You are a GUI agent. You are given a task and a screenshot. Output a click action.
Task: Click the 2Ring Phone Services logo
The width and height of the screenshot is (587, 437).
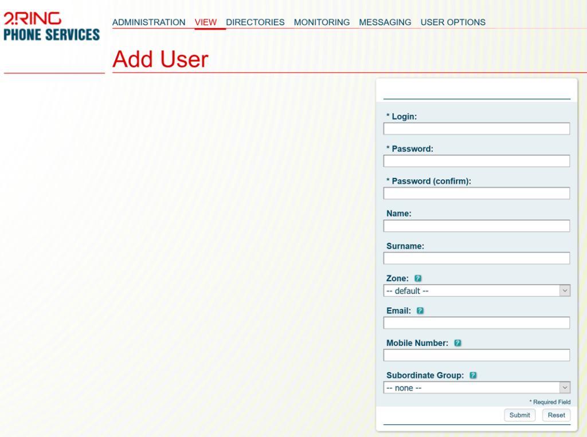[x=52, y=26]
